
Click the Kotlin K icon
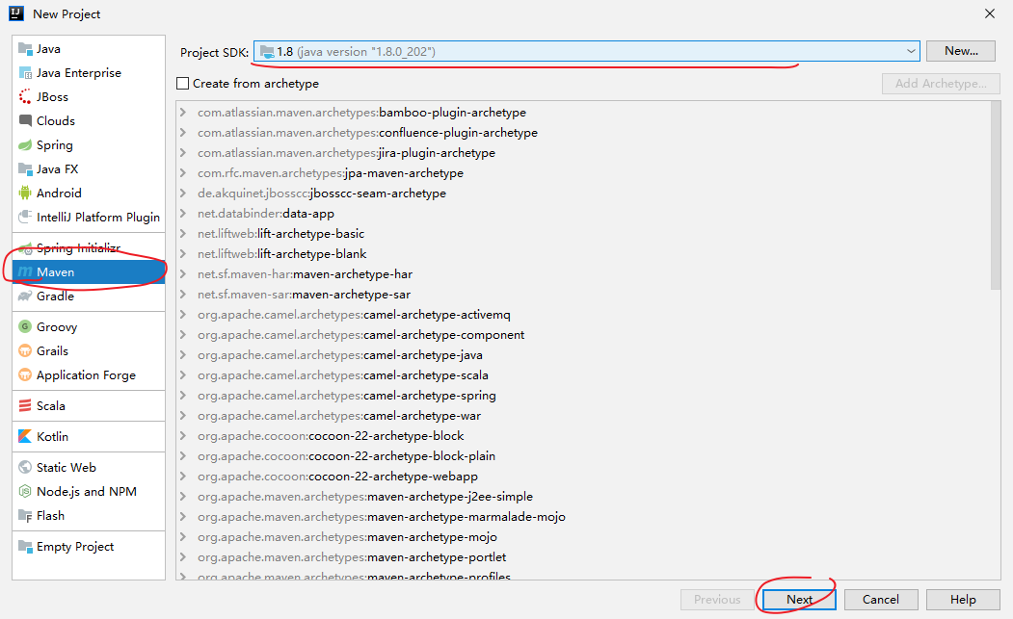[x=25, y=436]
